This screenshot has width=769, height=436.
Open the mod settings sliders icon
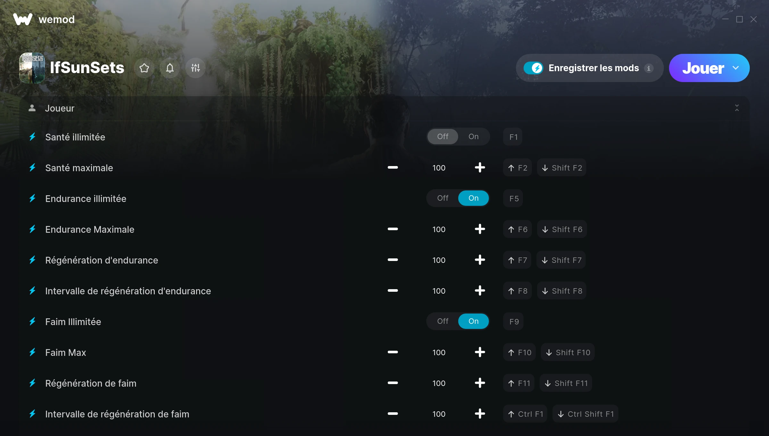195,68
